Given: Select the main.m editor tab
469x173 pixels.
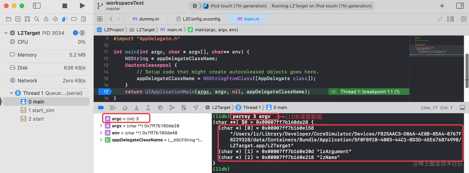Looking at the screenshot, I should click(x=248, y=19).
